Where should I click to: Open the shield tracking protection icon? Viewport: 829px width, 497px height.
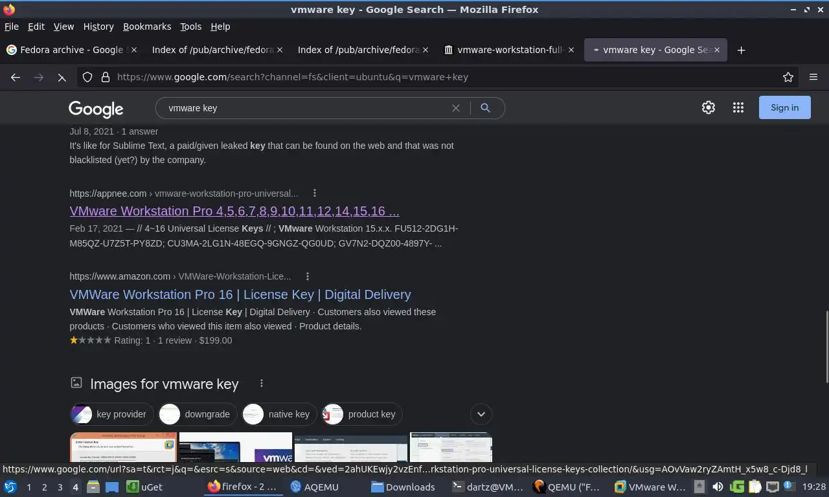coord(87,77)
